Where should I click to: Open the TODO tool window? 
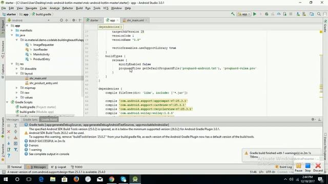(76, 167)
